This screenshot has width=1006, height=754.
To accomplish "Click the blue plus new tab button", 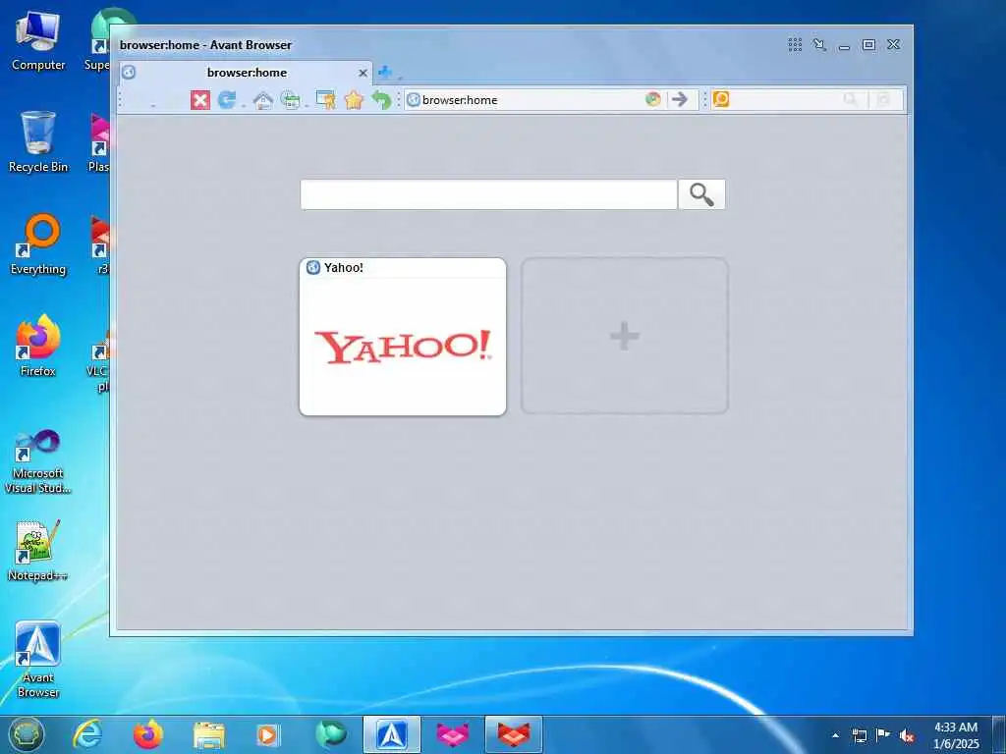I will [x=385, y=72].
